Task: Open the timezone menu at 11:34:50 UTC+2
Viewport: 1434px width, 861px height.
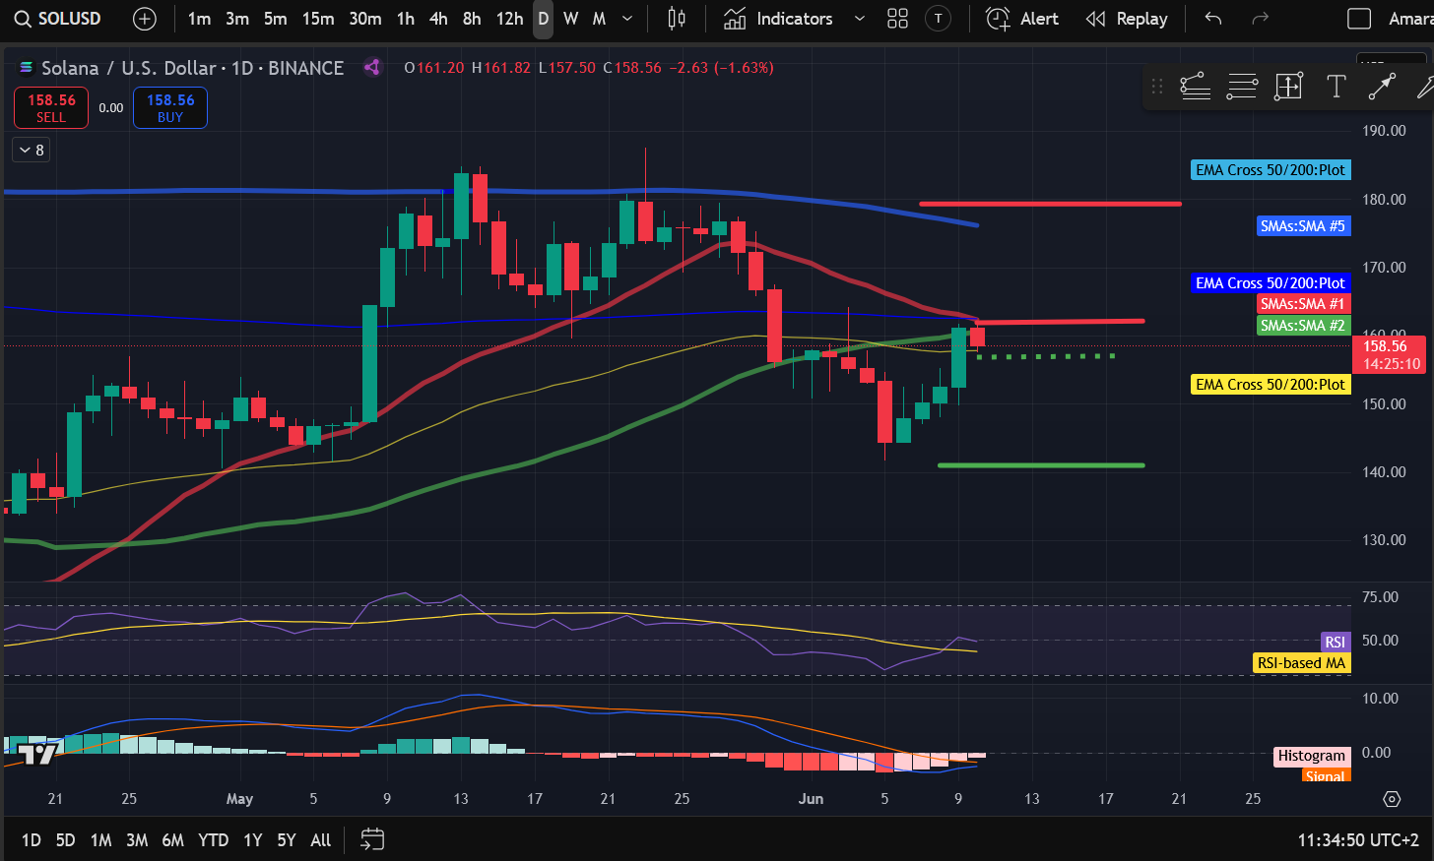Action: click(x=1358, y=840)
